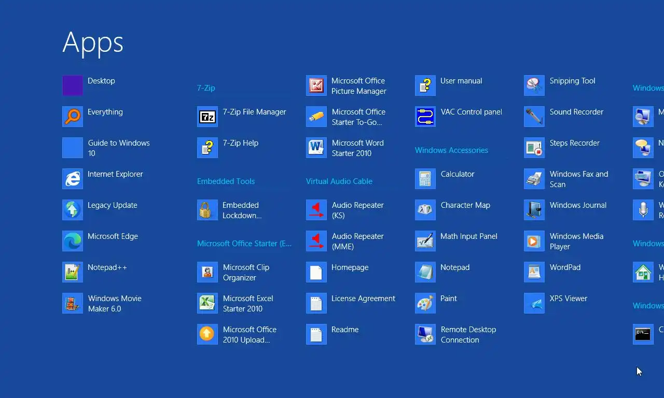
Task: Click the 'Microsoft Edge' label text
Action: (x=113, y=236)
